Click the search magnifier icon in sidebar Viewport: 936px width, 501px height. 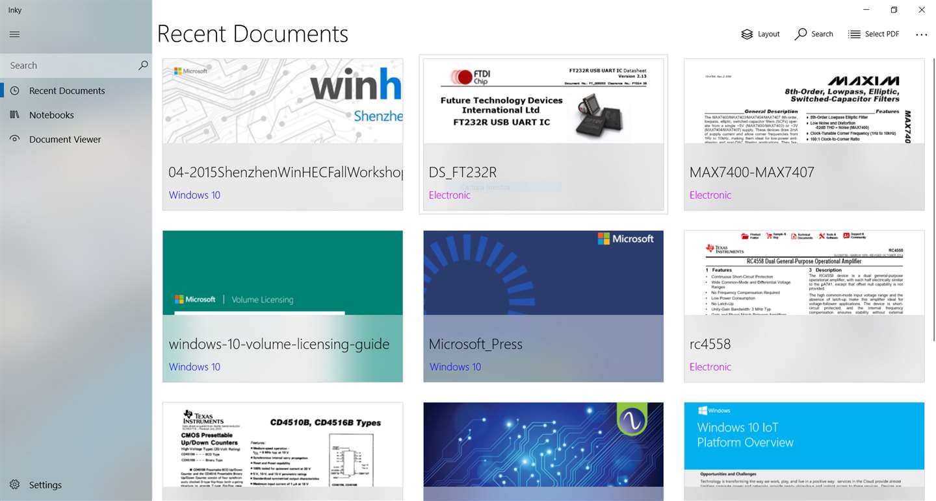pyautogui.click(x=143, y=65)
